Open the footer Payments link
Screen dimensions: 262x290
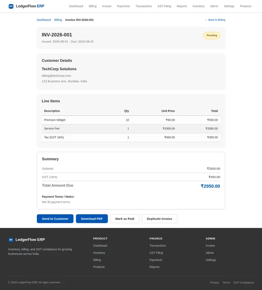tap(156, 260)
